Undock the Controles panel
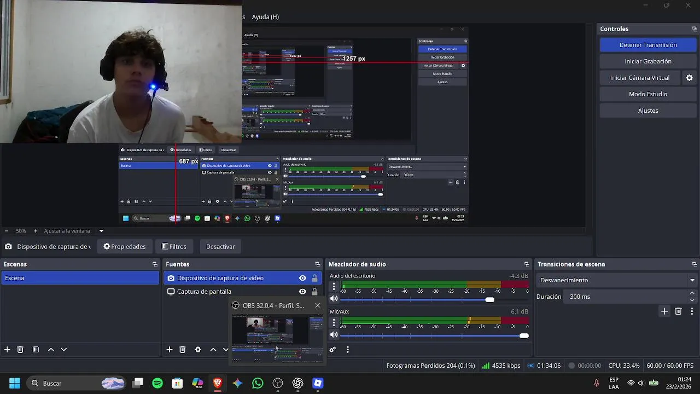 click(x=695, y=29)
